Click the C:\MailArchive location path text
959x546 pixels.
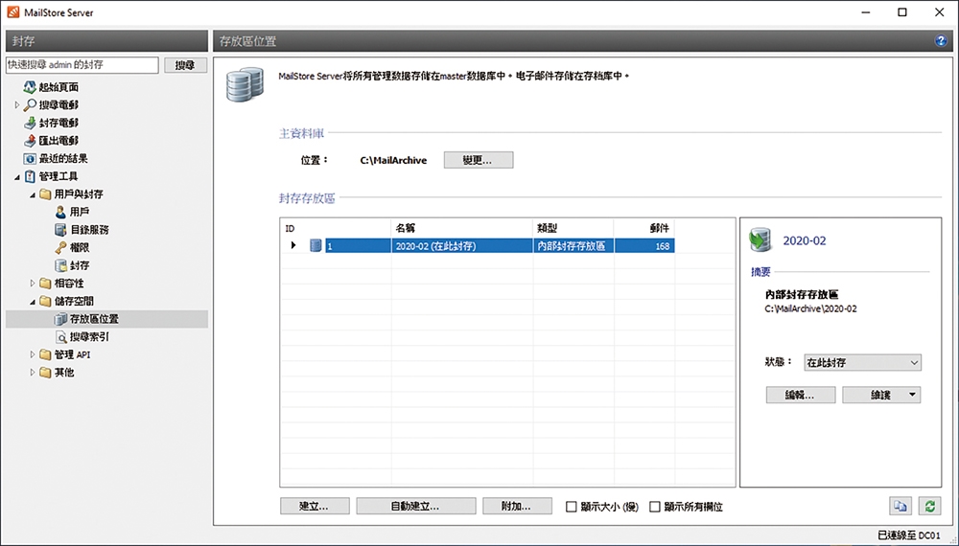pyautogui.click(x=393, y=160)
